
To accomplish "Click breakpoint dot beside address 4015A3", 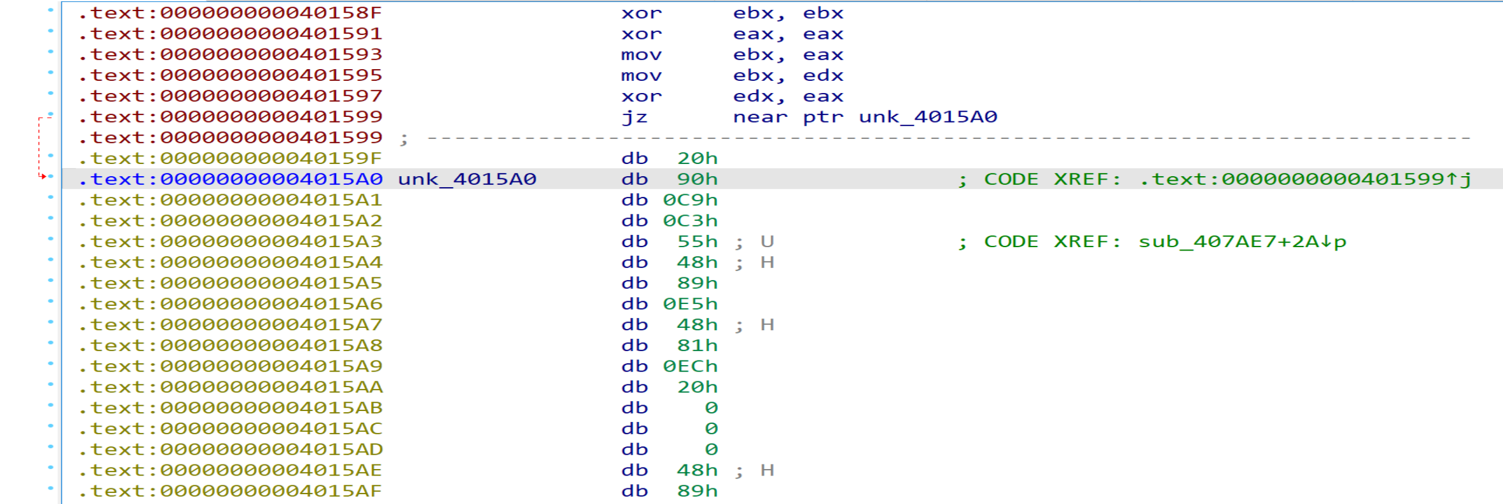I will coord(51,239).
